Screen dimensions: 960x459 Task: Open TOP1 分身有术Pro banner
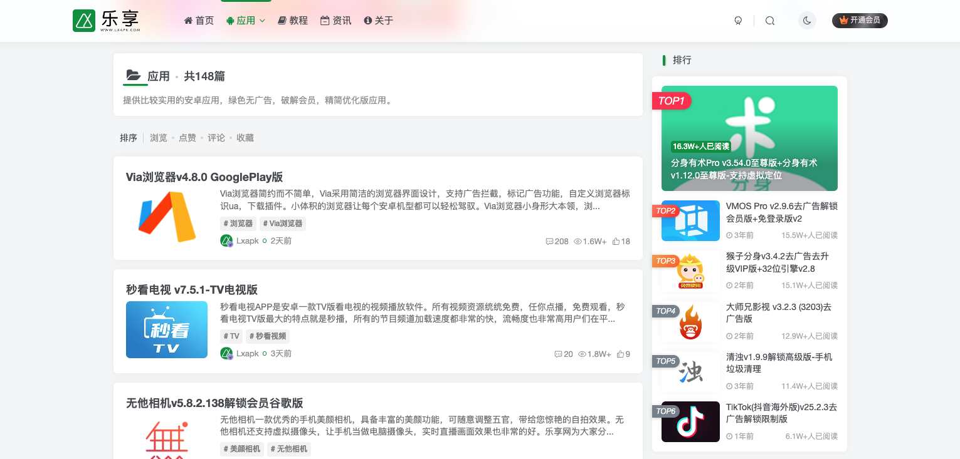pyautogui.click(x=749, y=138)
